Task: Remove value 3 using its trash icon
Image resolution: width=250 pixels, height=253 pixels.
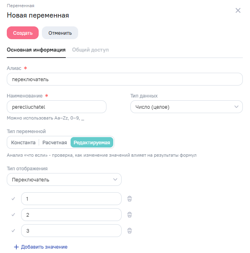Action: (x=130, y=231)
